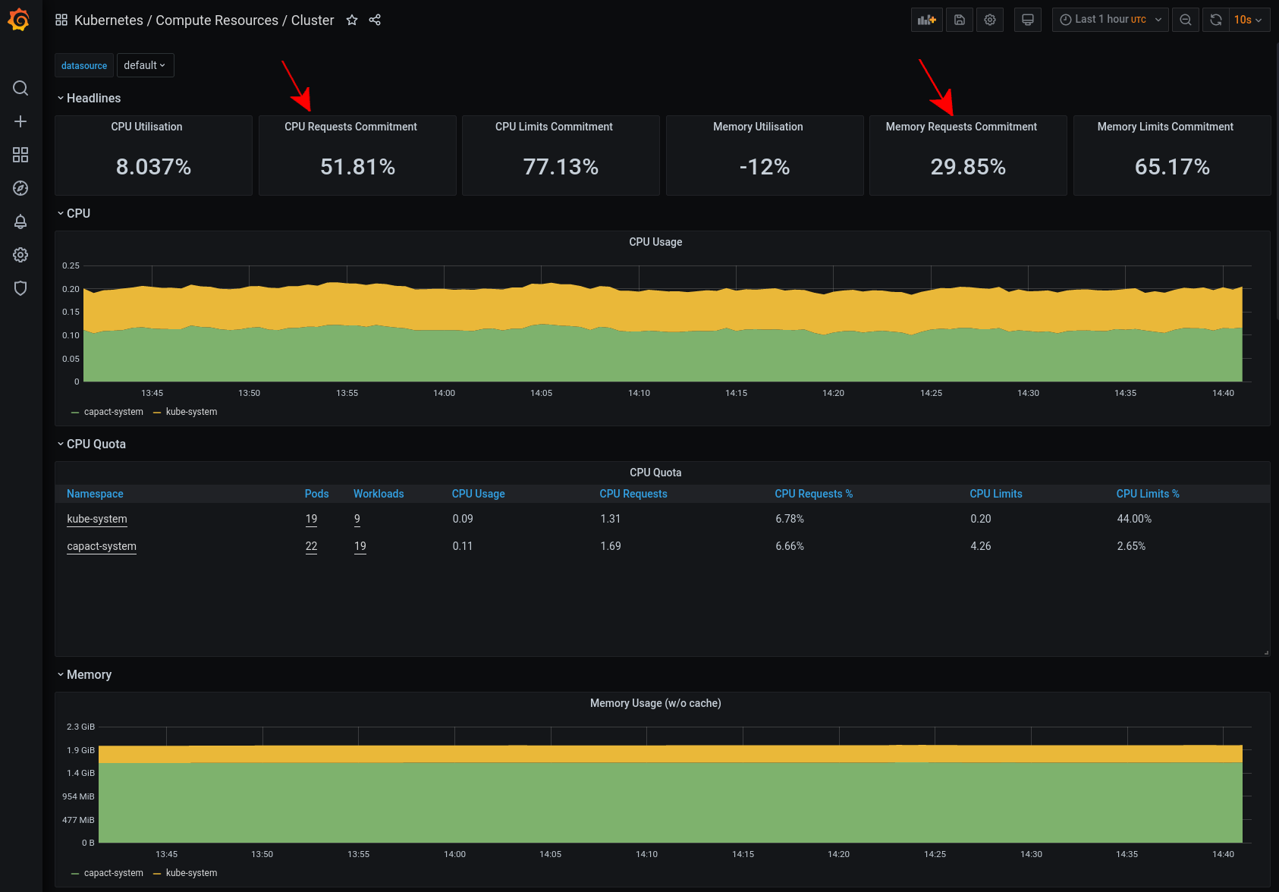Screen dimensions: 1279x892
Task: Open the default datasource dropdown
Action: pyautogui.click(x=145, y=65)
